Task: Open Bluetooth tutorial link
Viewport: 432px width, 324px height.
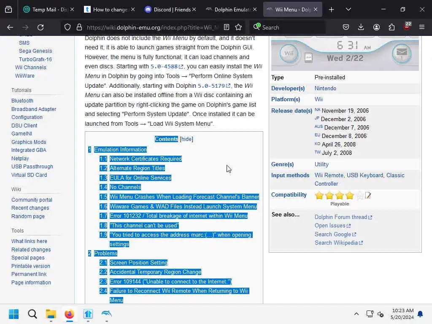Action: (22, 101)
